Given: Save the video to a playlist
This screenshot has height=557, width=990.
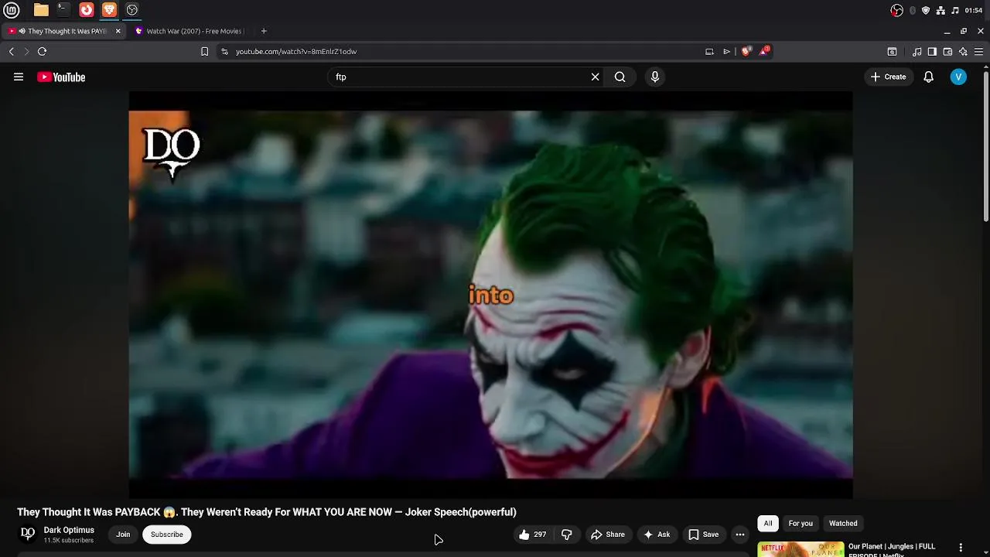Looking at the screenshot, I should point(704,535).
